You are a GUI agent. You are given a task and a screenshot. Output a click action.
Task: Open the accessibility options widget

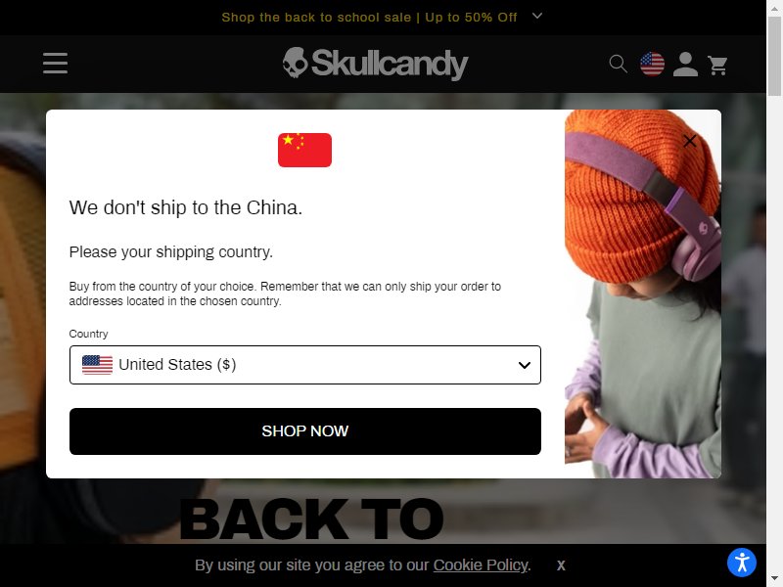point(742,562)
